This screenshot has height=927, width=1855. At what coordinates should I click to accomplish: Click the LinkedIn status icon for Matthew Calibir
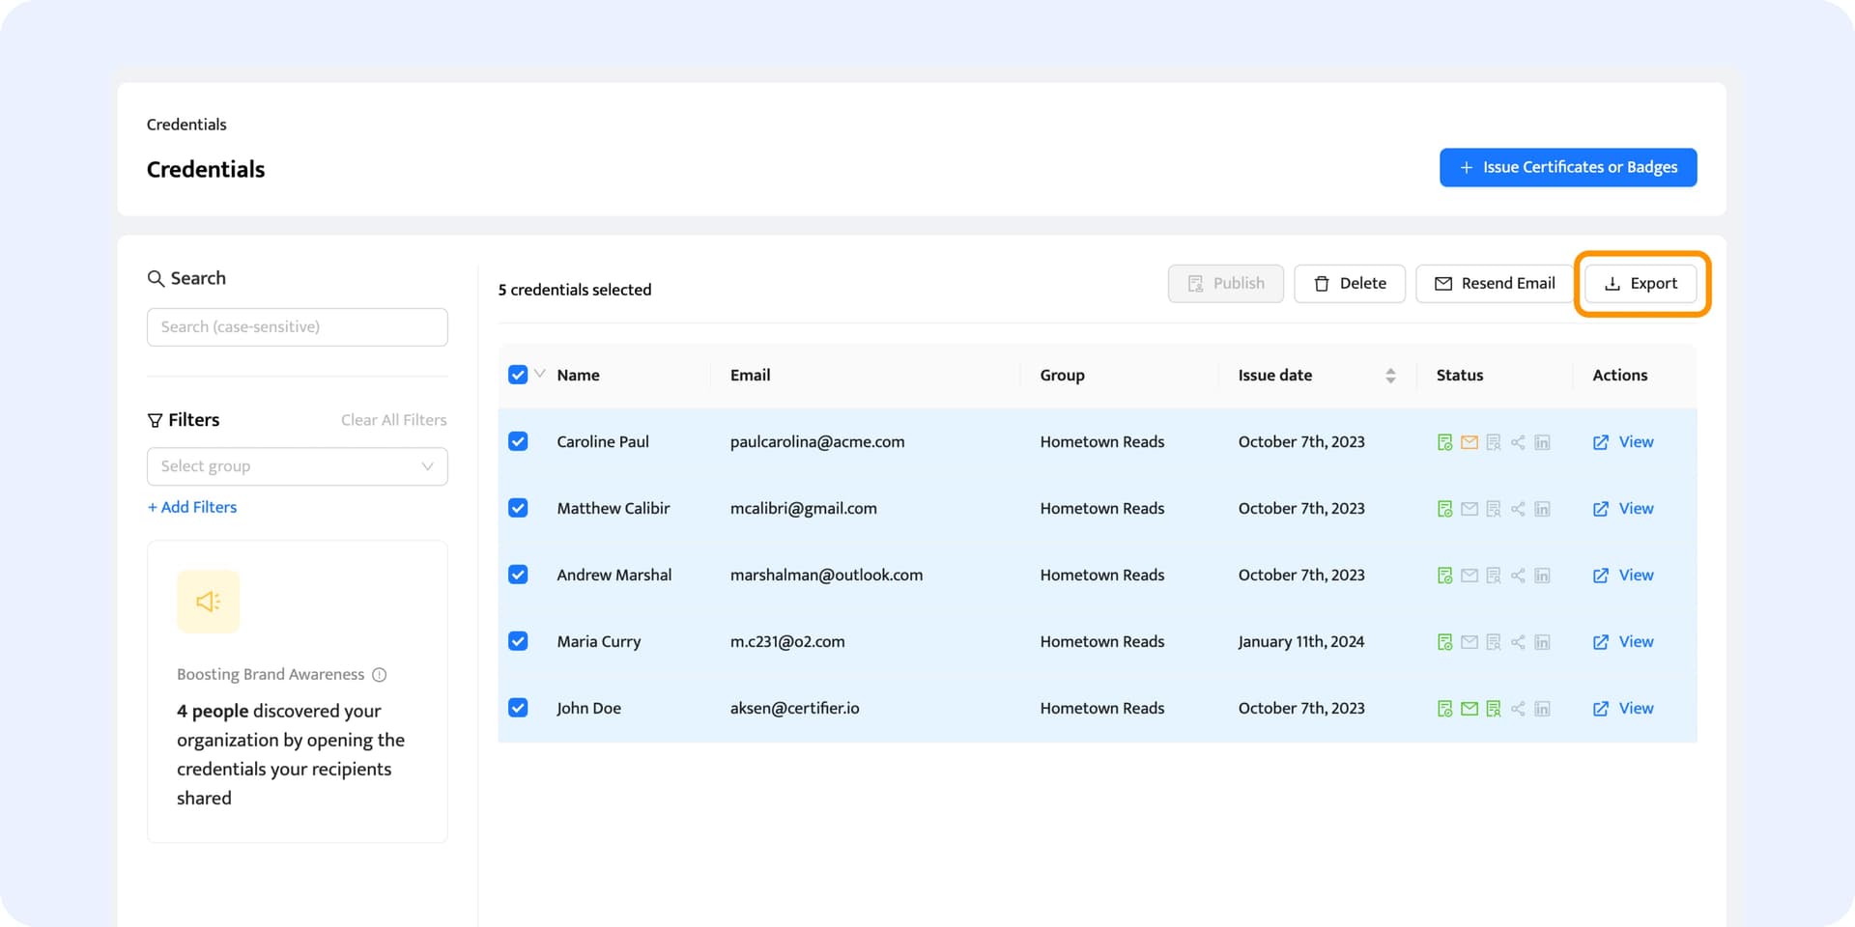tap(1542, 509)
